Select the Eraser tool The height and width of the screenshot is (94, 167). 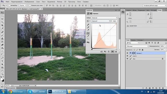click(x=2, y=45)
